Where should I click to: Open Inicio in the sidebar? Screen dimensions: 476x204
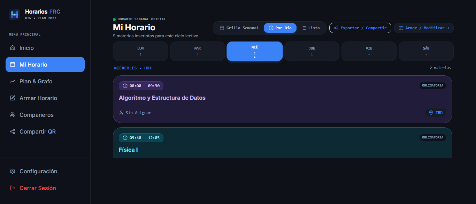click(x=45, y=48)
